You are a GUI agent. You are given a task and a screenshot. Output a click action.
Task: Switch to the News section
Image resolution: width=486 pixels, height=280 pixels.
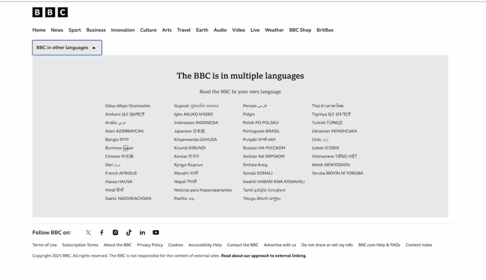(x=57, y=30)
